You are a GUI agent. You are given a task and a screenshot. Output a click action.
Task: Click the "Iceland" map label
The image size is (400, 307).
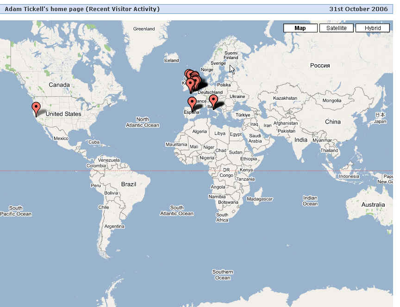(x=171, y=61)
